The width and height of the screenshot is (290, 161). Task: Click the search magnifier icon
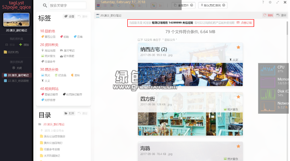pos(45,6)
